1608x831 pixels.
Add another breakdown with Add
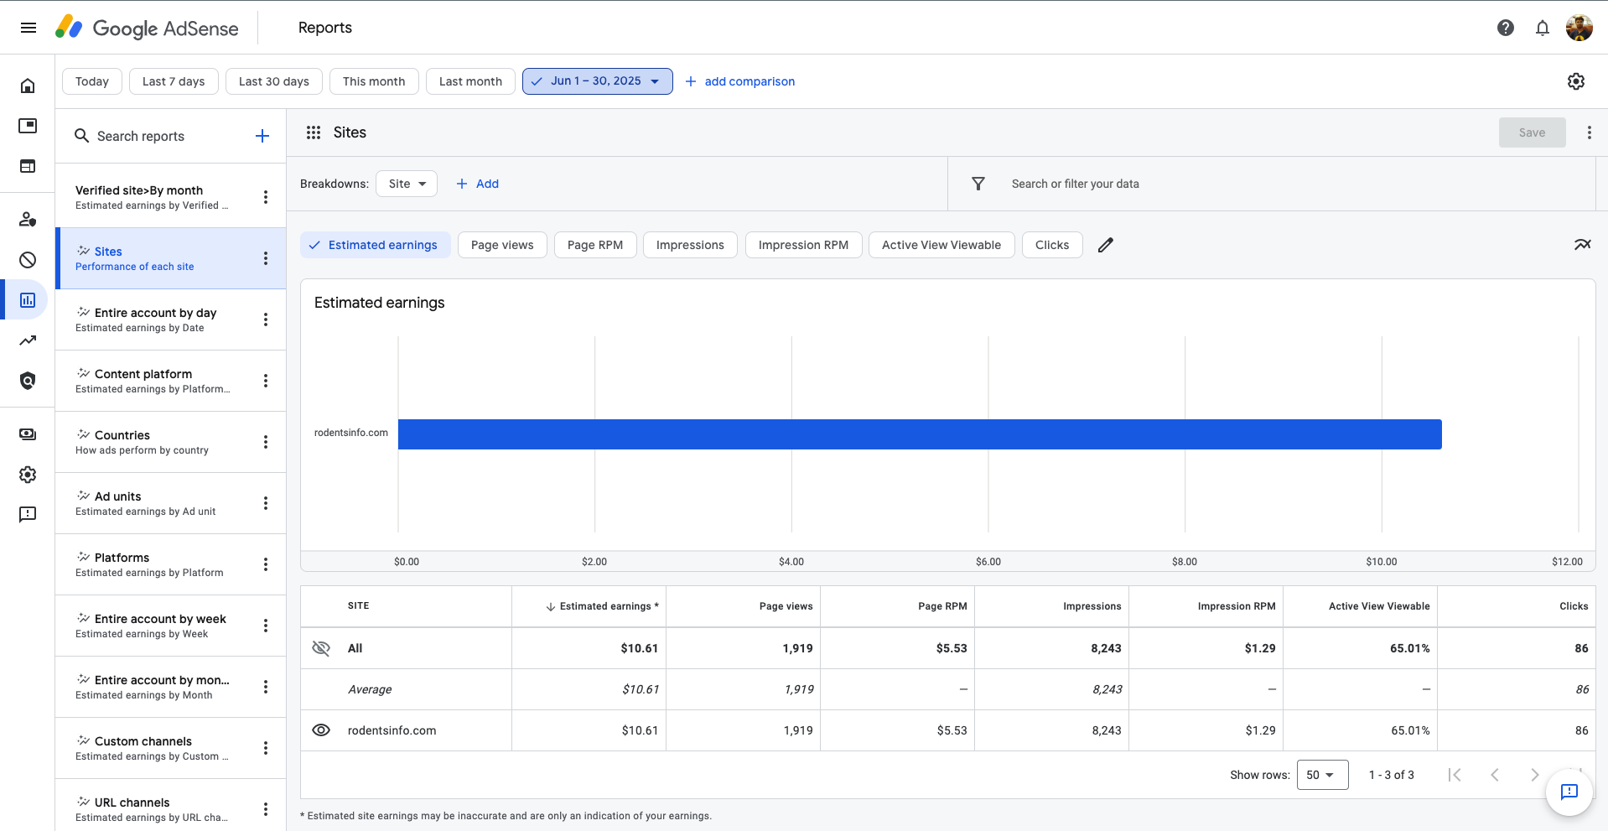(477, 184)
